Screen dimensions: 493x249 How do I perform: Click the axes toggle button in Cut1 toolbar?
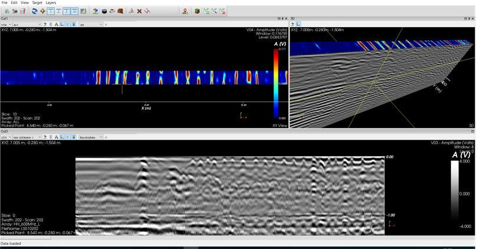pyautogui.click(x=62, y=24)
